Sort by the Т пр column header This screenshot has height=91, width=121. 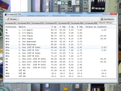click(54, 27)
